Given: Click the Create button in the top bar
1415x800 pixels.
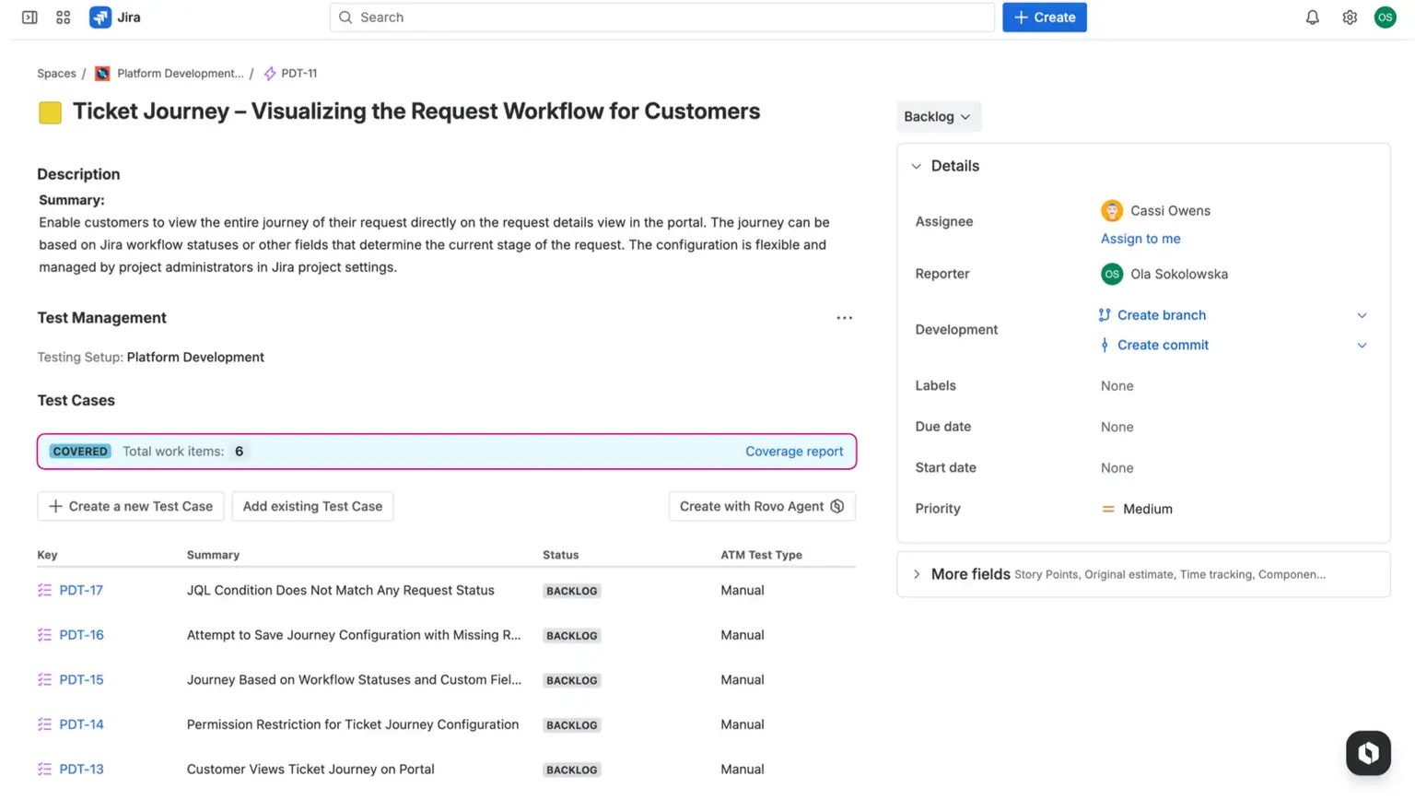Looking at the screenshot, I should pos(1044,17).
